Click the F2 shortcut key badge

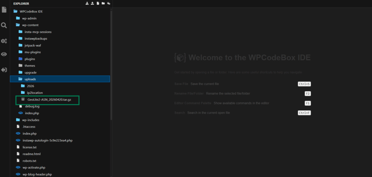(x=308, y=93)
